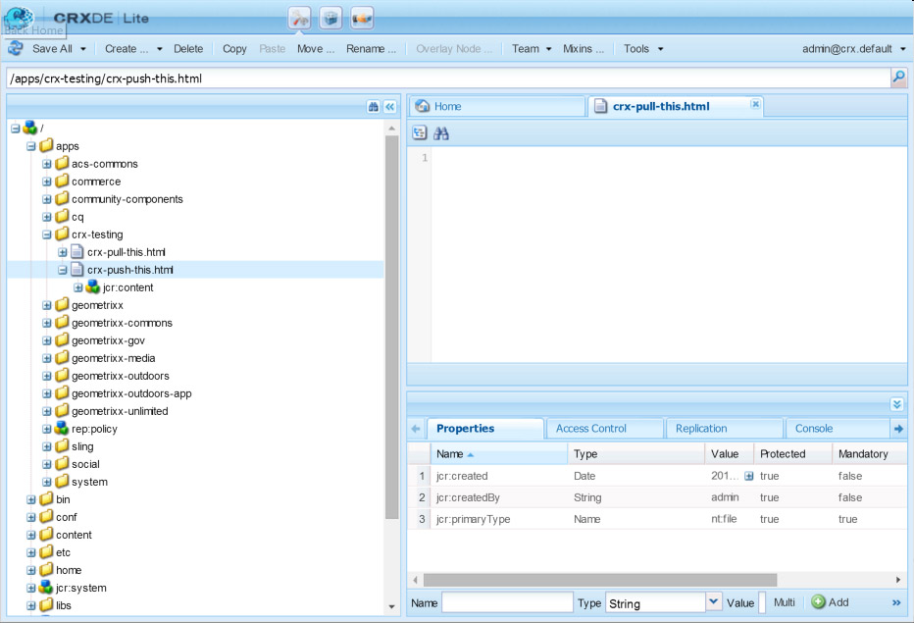Click the path search magnifier icon
914x623 pixels.
[898, 77]
